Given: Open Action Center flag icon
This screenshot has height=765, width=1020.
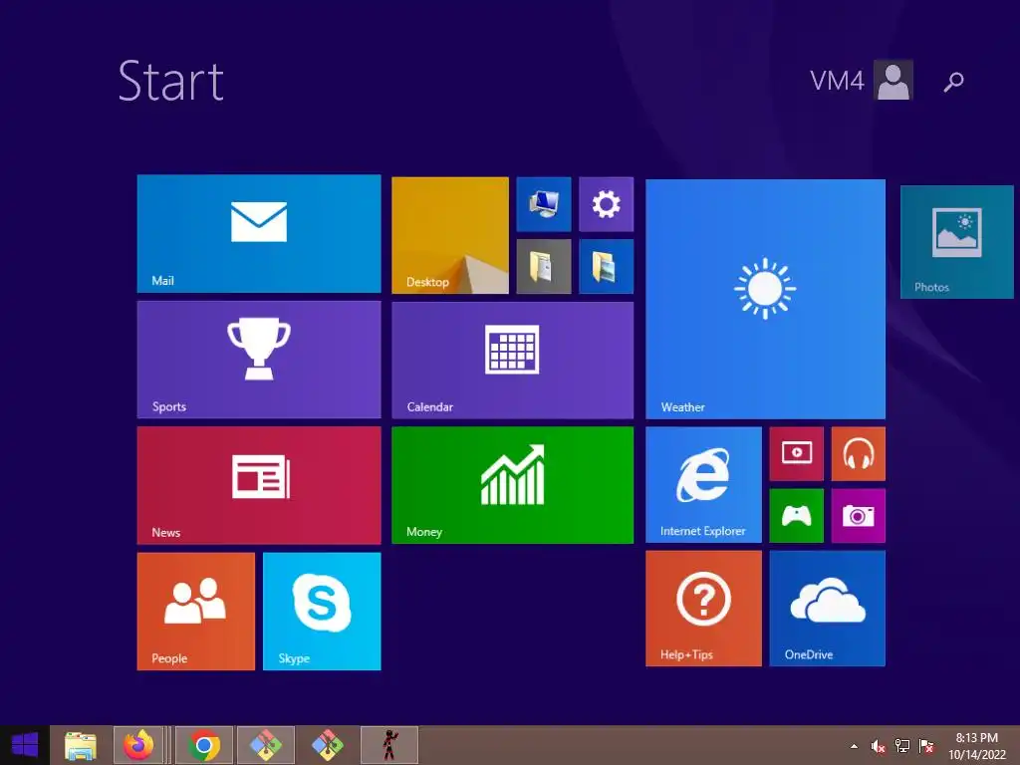Looking at the screenshot, I should pos(926,746).
